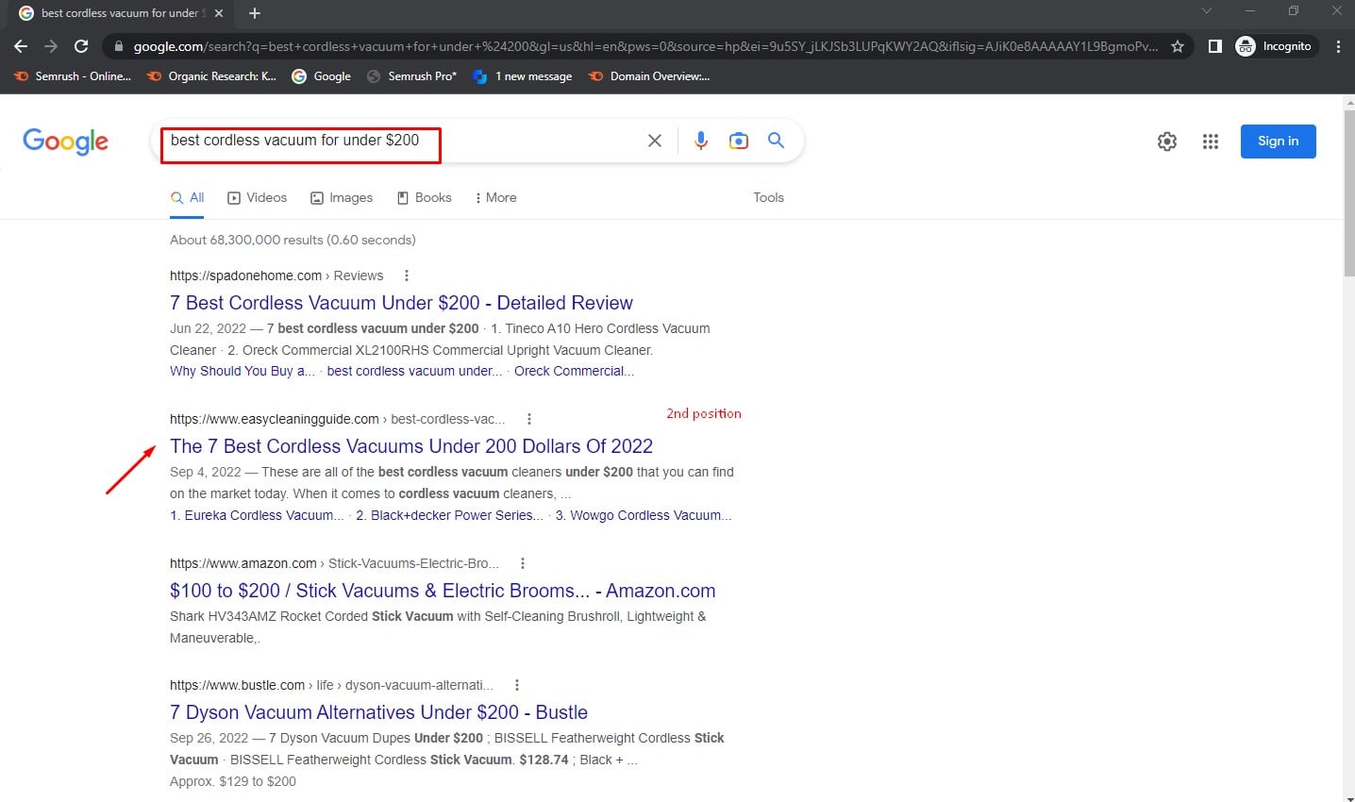Viewport: 1355px width, 802px height.
Task: Open quick settings via the gear icon
Action: [1166, 141]
